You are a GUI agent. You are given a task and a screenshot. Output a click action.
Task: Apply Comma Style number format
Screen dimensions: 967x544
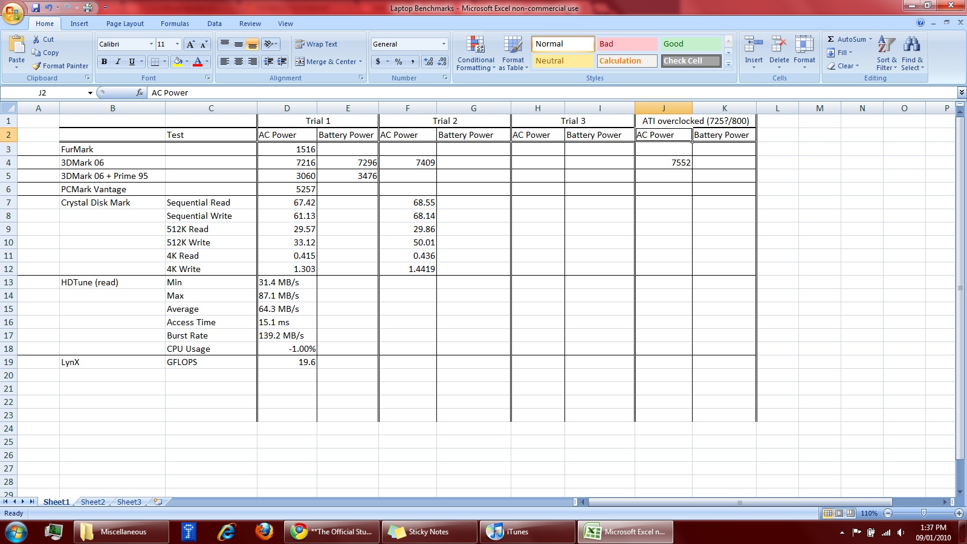(x=413, y=62)
